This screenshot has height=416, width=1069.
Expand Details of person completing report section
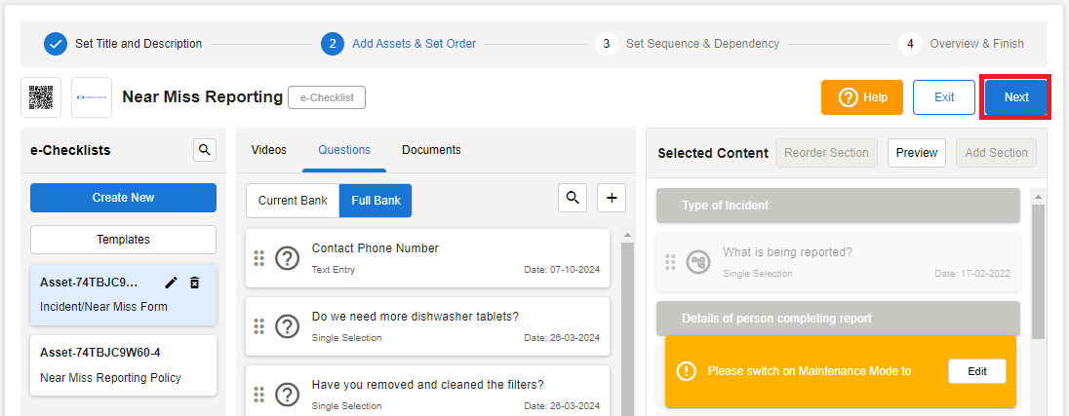point(838,319)
